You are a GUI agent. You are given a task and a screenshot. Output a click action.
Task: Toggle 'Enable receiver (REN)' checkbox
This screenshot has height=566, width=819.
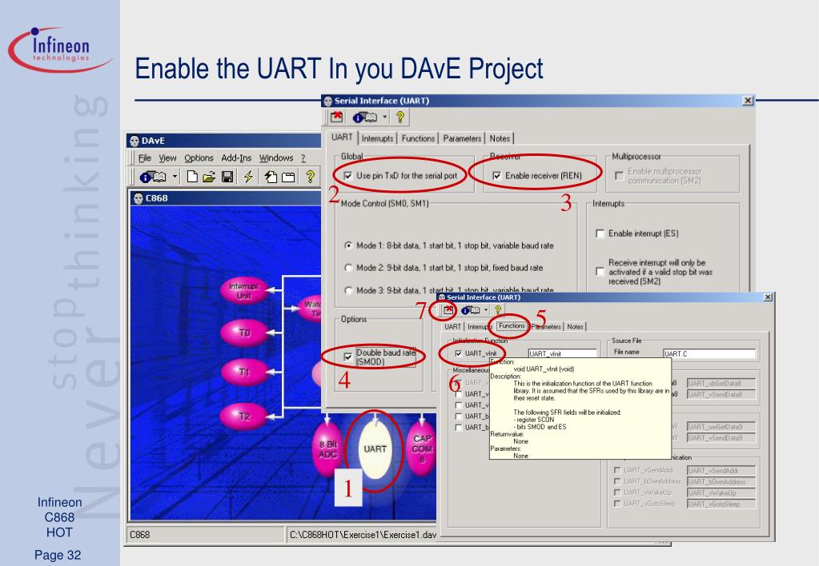pos(496,176)
